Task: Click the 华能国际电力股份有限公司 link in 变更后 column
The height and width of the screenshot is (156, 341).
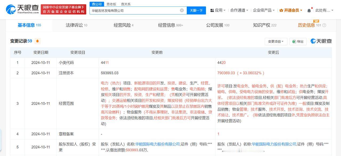Action: click(x=274, y=144)
